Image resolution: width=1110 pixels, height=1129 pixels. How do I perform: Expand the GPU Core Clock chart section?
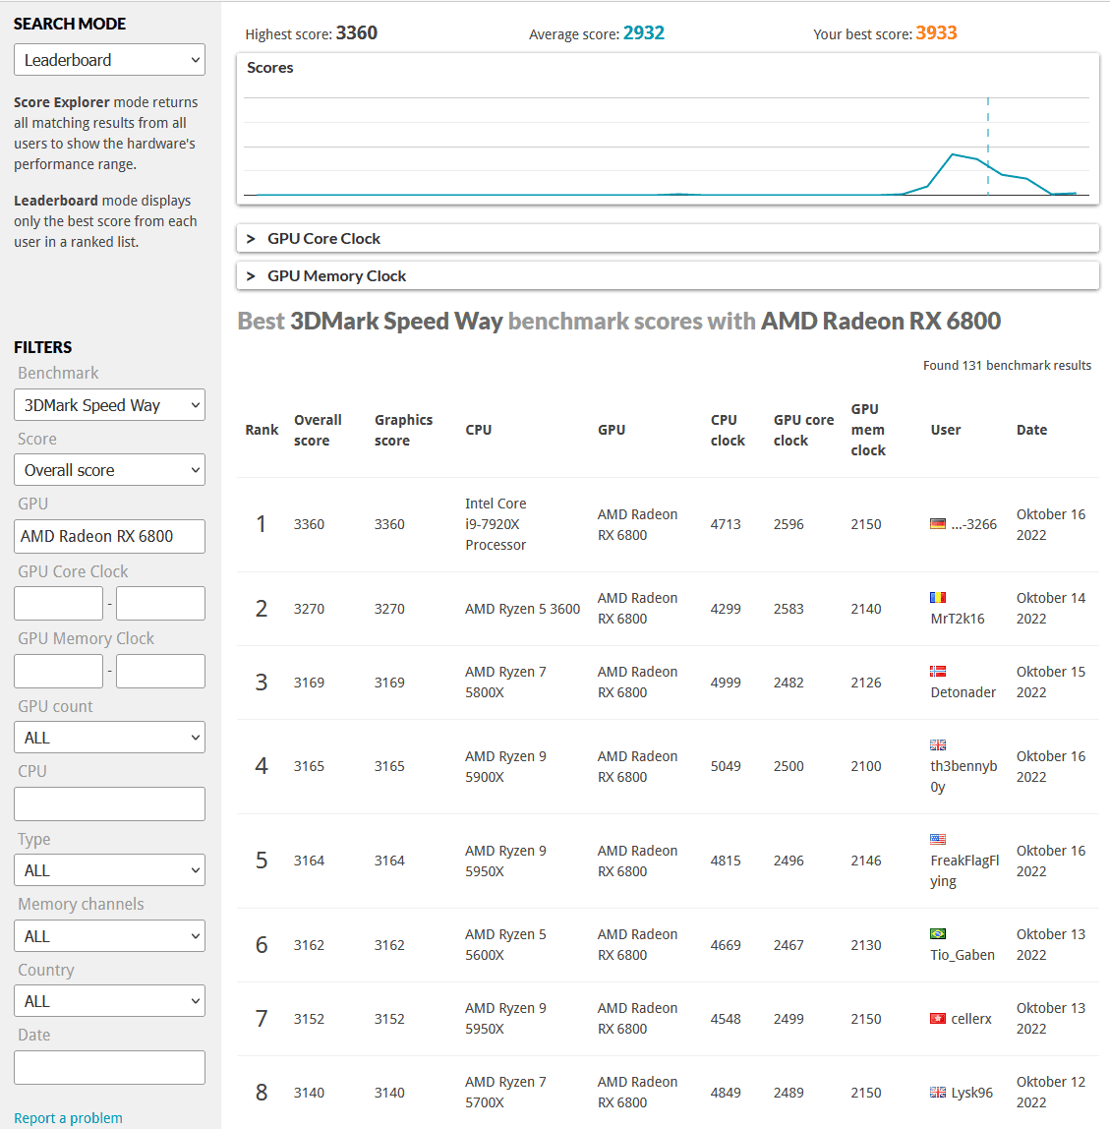click(668, 238)
